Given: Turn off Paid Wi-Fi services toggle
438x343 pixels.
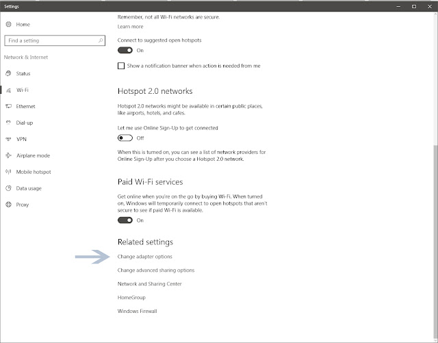Looking at the screenshot, I should tap(125, 220).
